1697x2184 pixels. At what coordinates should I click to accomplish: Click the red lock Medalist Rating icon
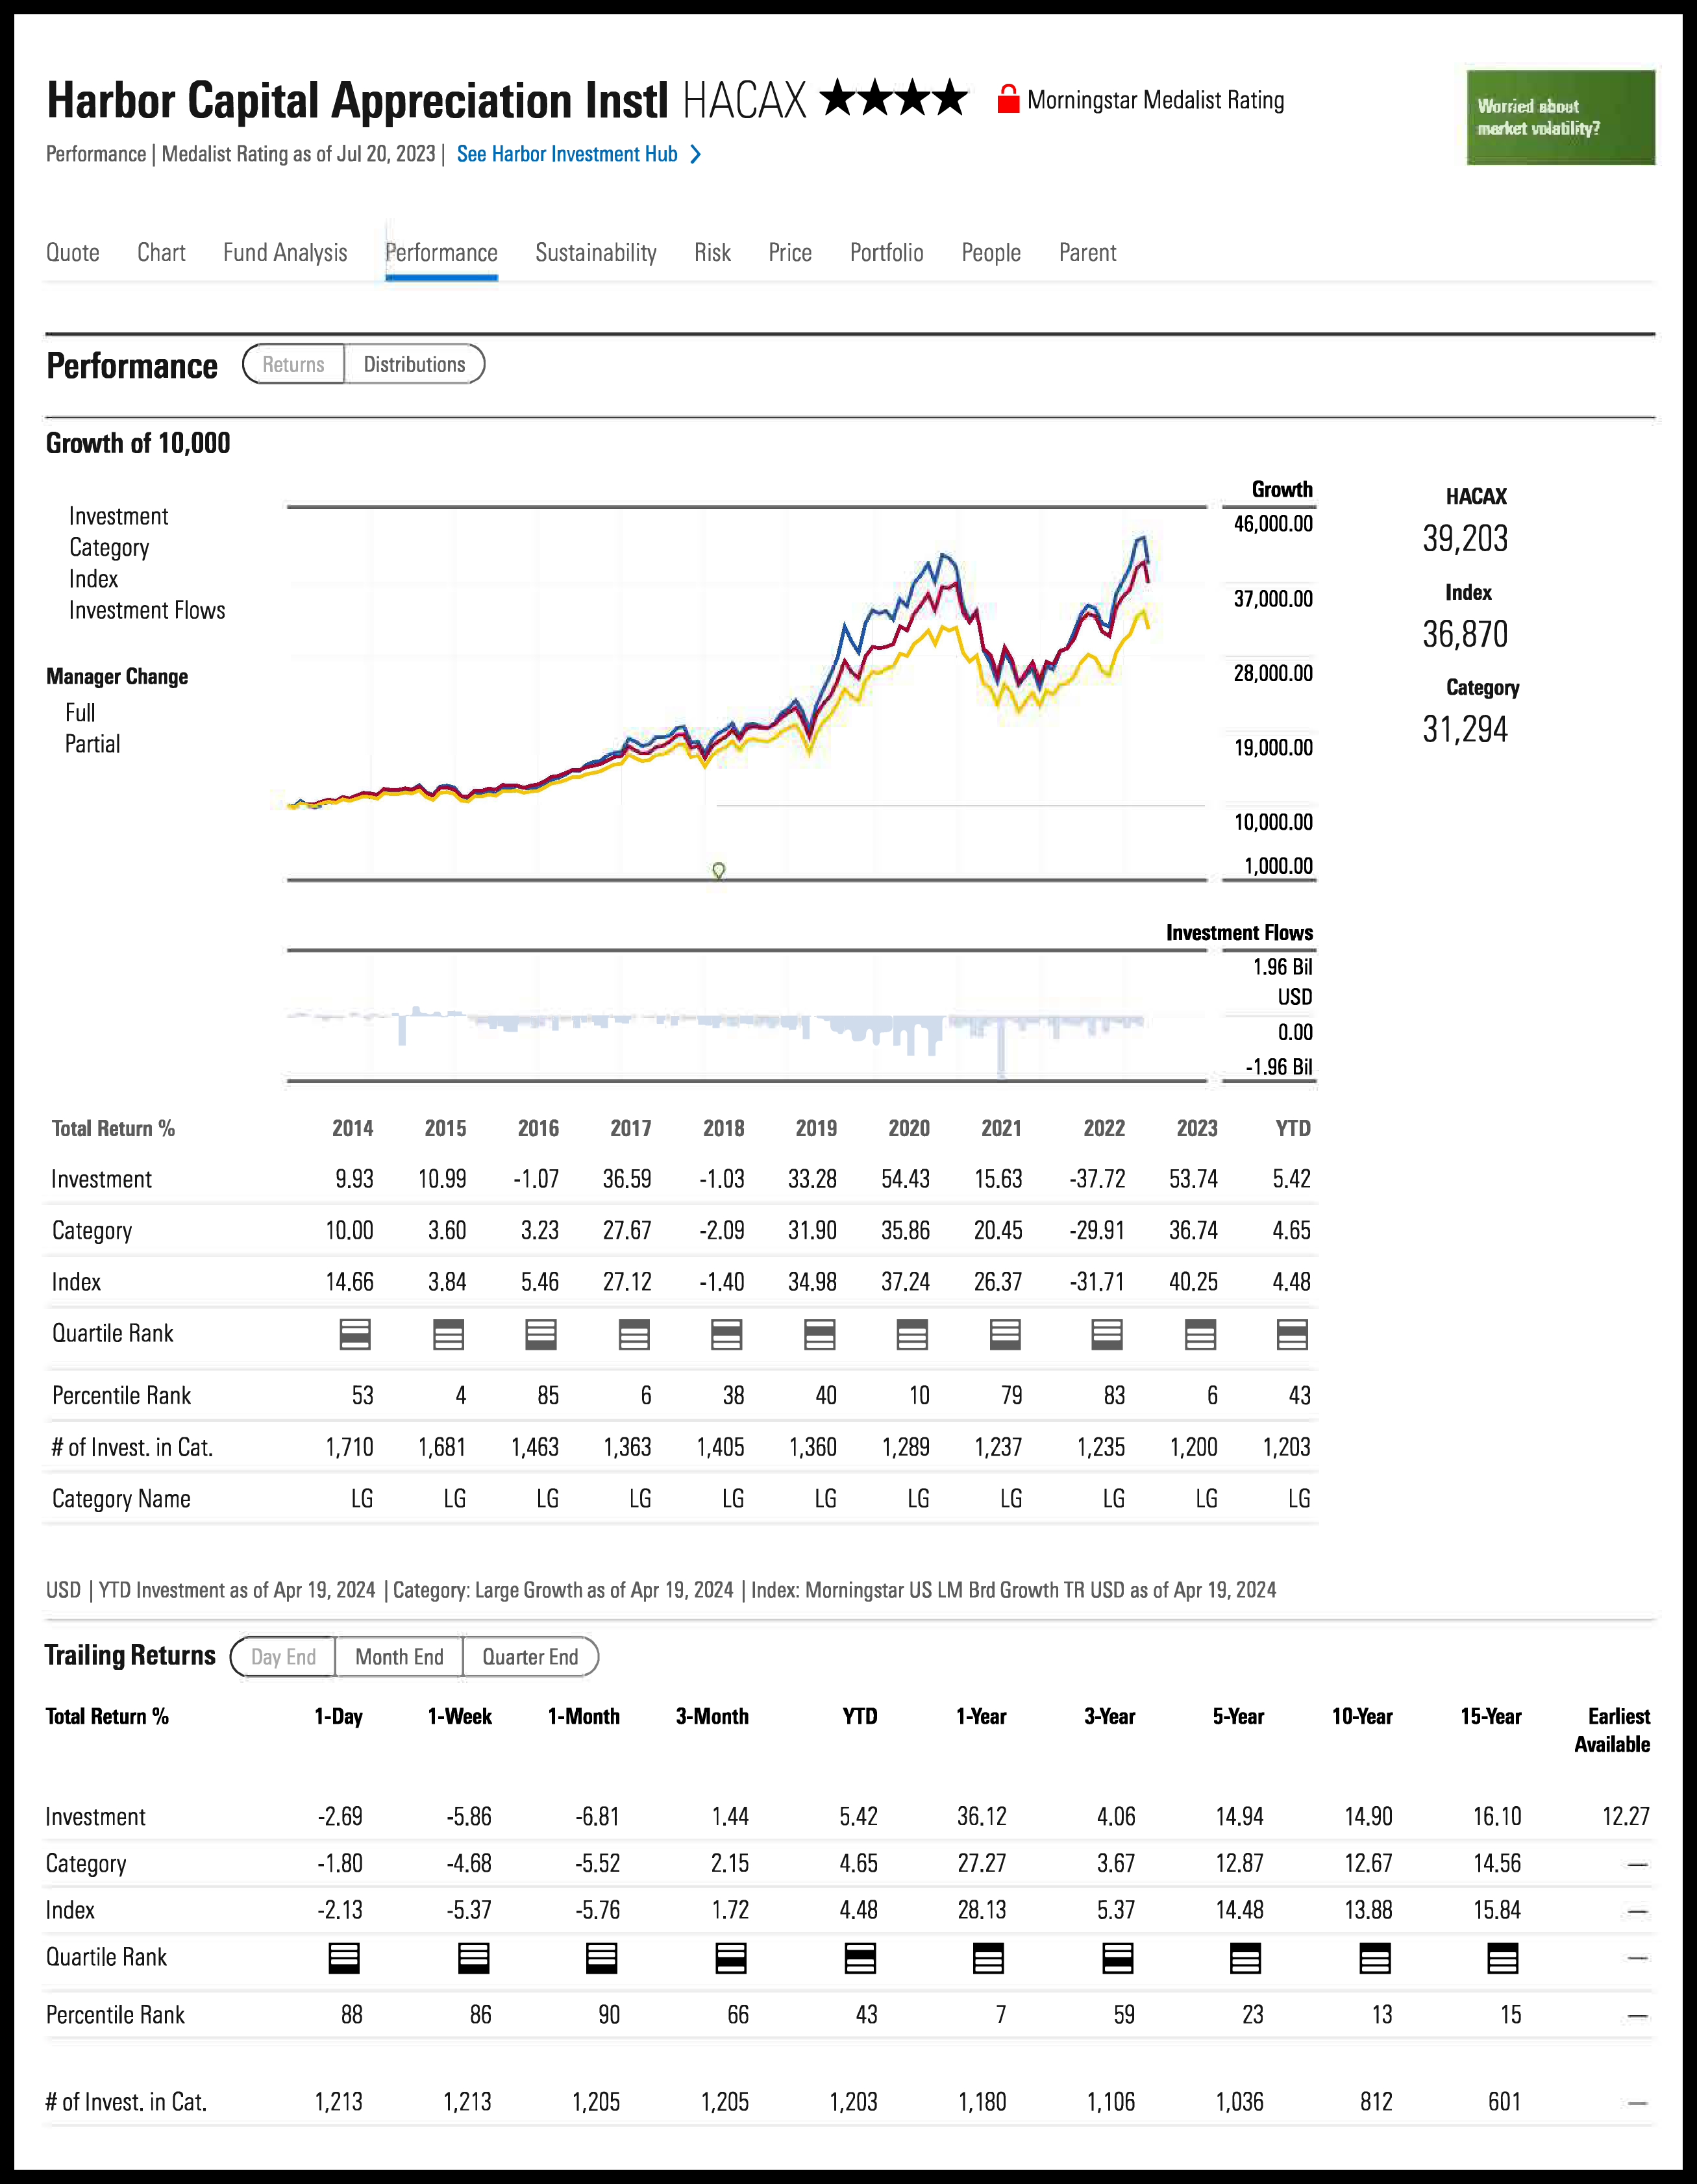tap(1008, 99)
